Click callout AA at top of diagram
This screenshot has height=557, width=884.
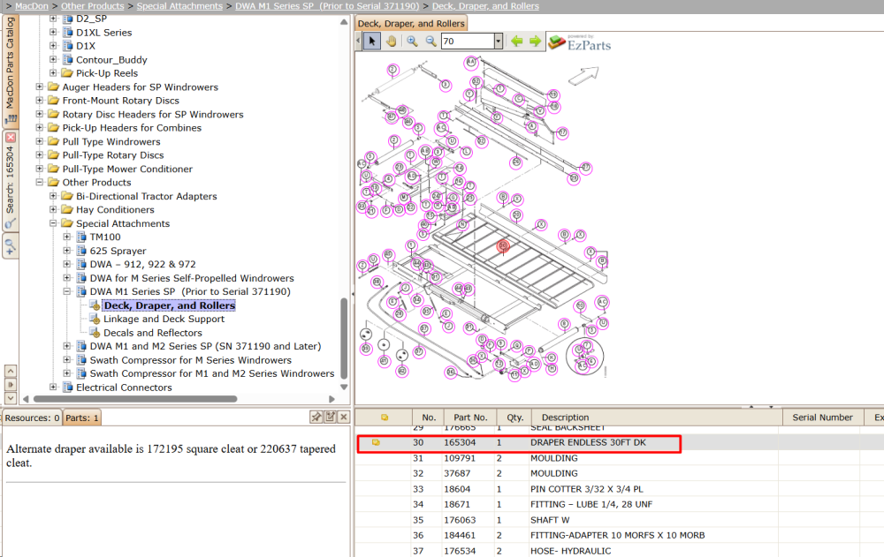click(471, 62)
